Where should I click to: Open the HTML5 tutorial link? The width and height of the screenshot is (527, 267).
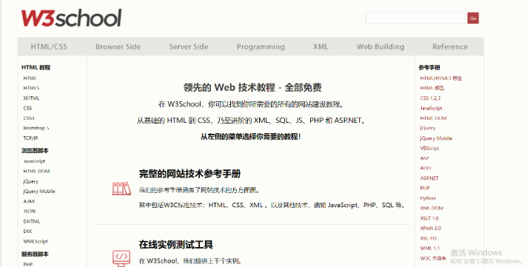31,88
